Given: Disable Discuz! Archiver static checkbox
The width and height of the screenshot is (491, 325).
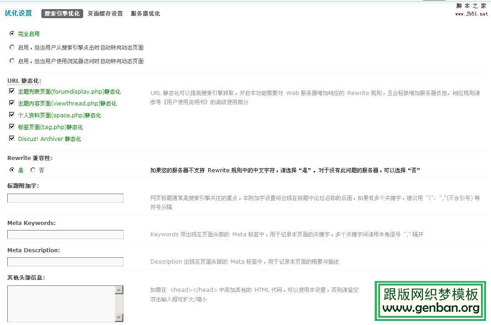Looking at the screenshot, I should (x=12, y=139).
